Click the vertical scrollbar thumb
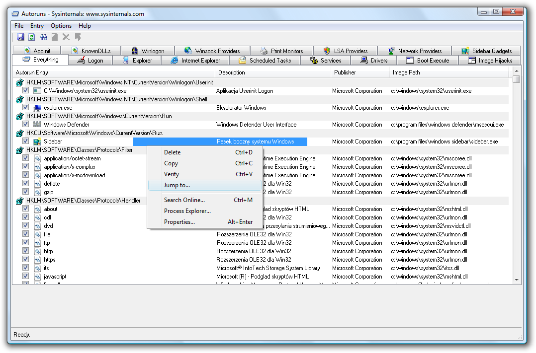The height and width of the screenshot is (353, 536). 517,79
